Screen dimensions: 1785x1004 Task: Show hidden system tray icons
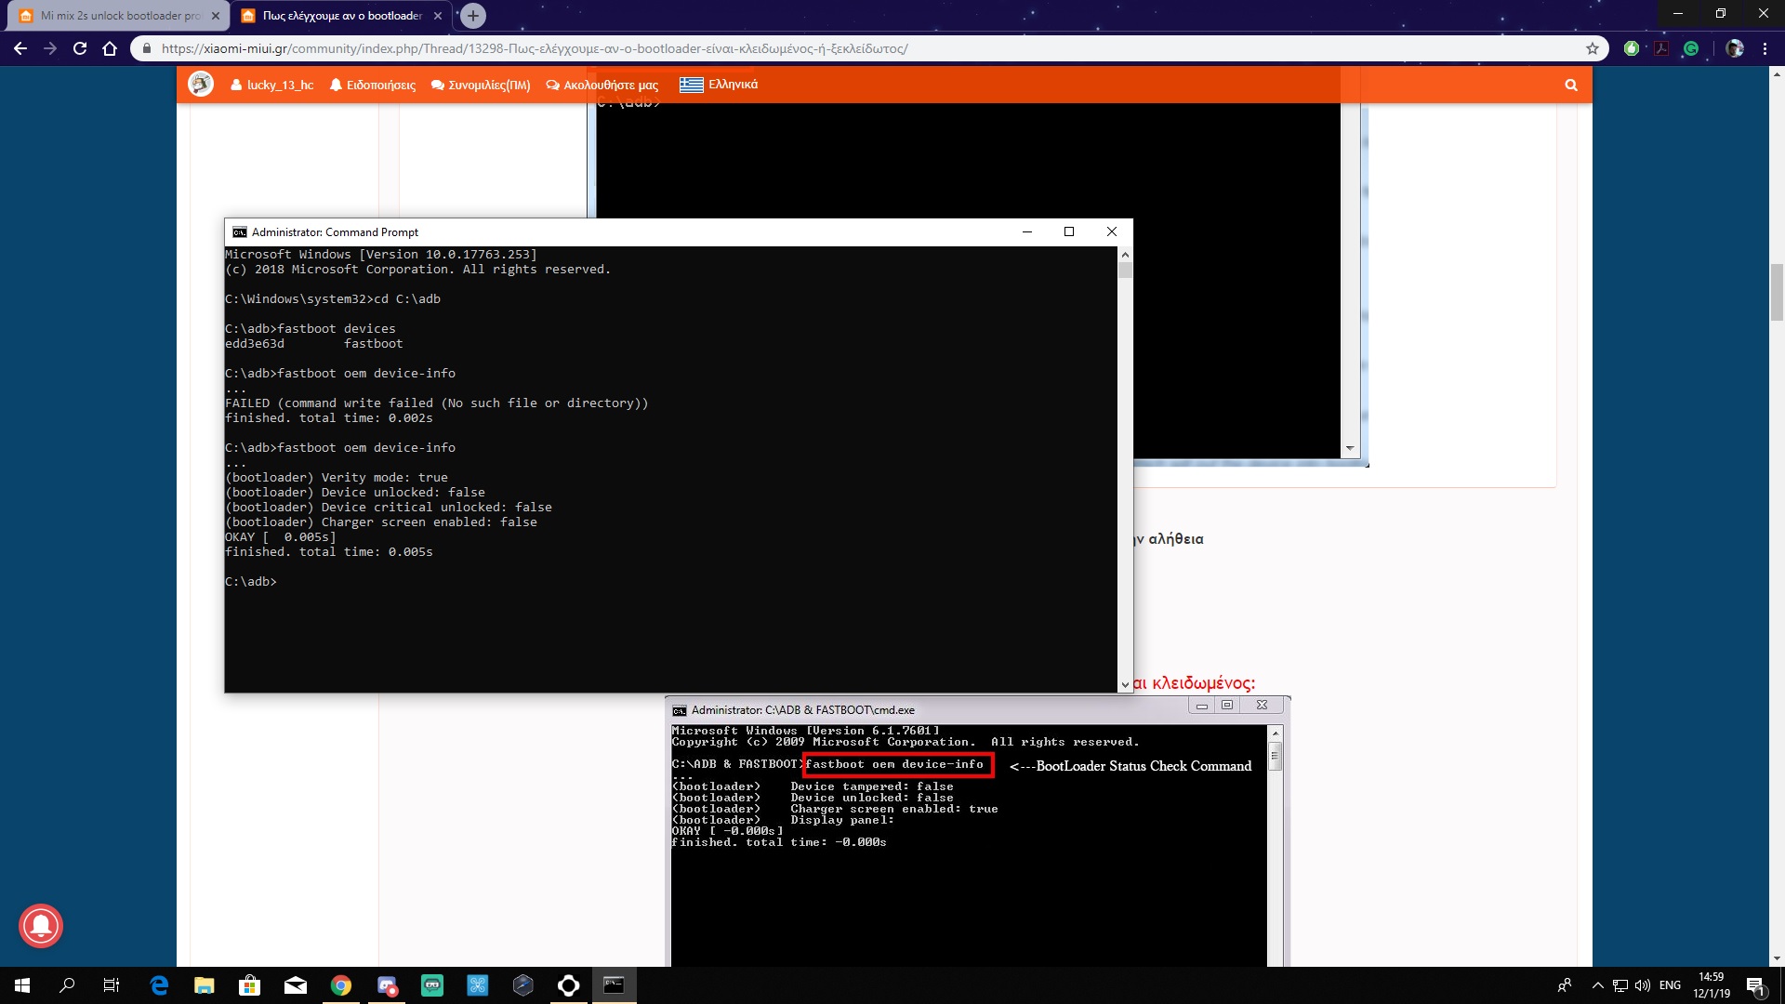coord(1597,985)
